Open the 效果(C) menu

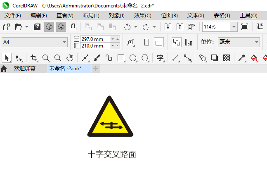click(142, 16)
